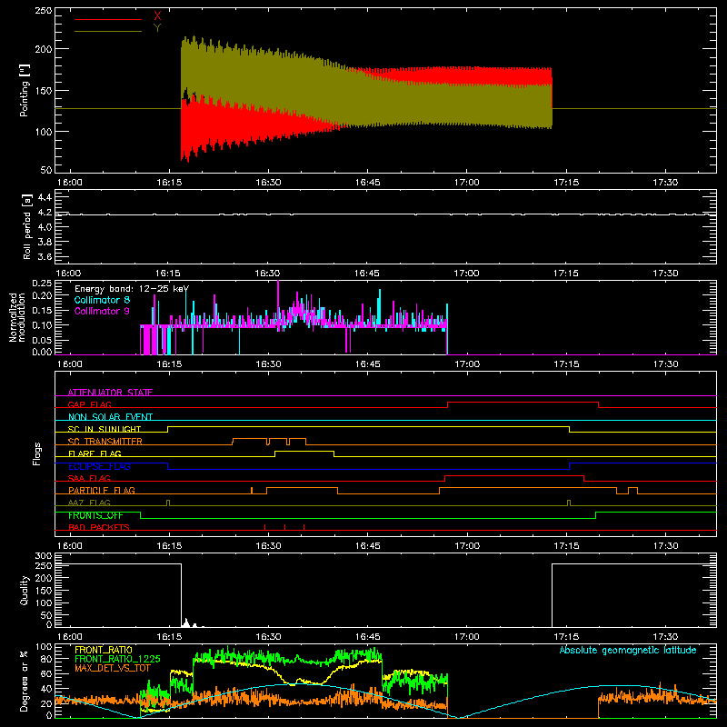727x727 pixels.
Task: Click the AAZ_FLAG pulse near 17:15
Action: click(x=569, y=503)
